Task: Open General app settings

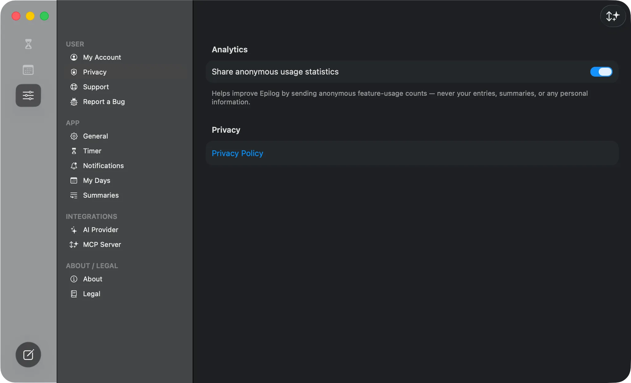Action: (125, 136)
